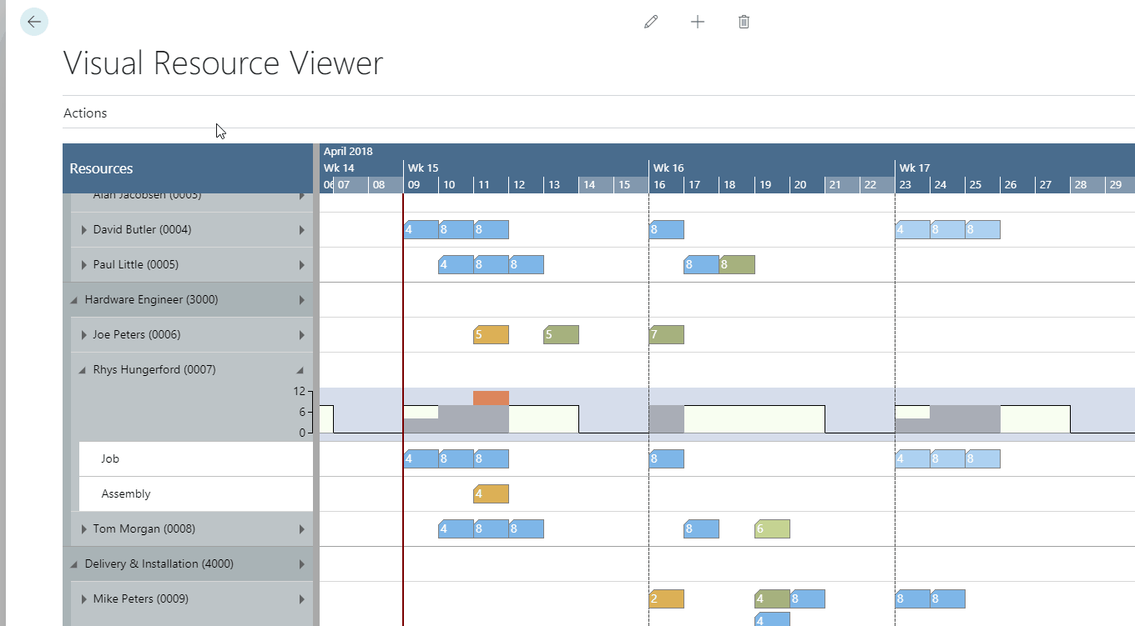Select the Assembly row under Rhys Hungerford
This screenshot has width=1135, height=626.
click(196, 494)
